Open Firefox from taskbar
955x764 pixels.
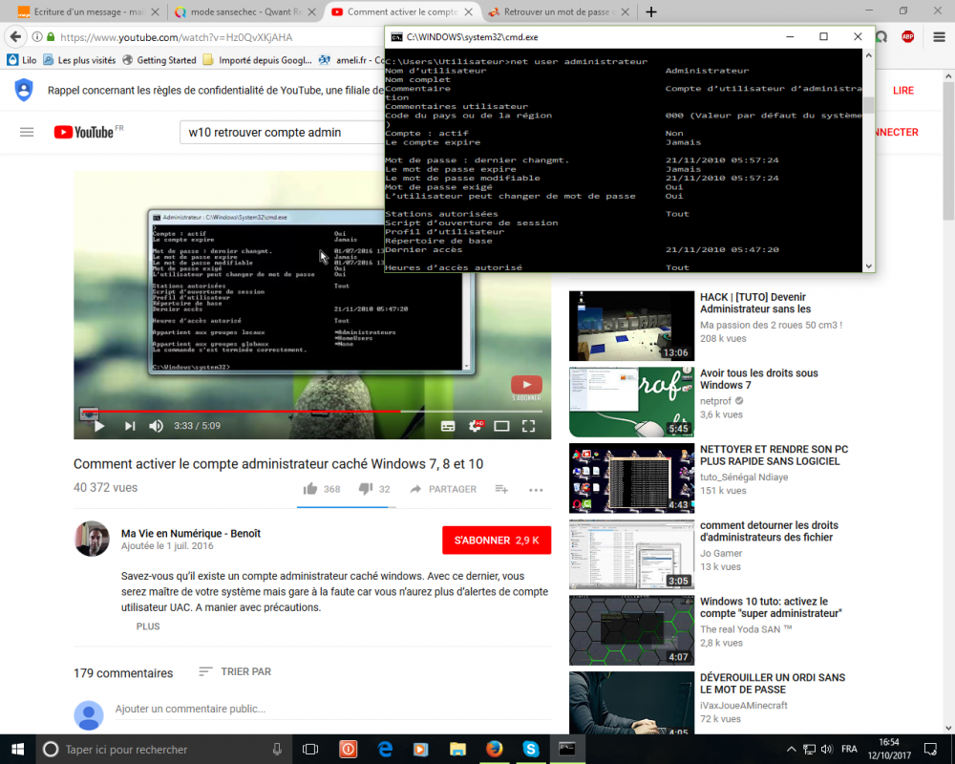point(495,749)
